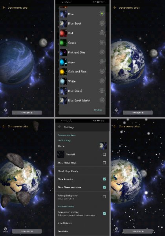
Task: Open settings gear in Earth preview without snowfall
Action: (x=116, y=110)
